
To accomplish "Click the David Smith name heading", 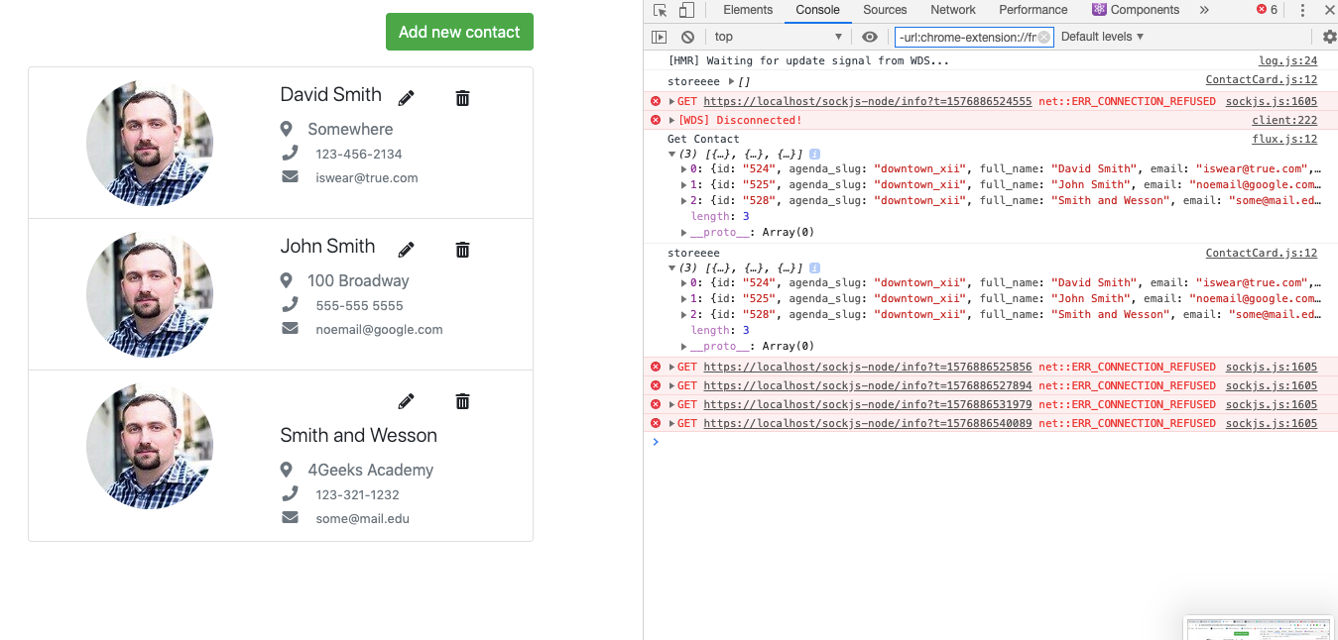I will [x=330, y=95].
